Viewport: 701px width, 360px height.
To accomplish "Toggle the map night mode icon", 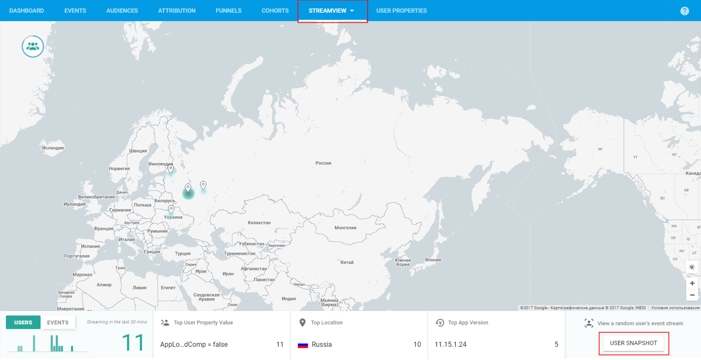I will [692, 267].
